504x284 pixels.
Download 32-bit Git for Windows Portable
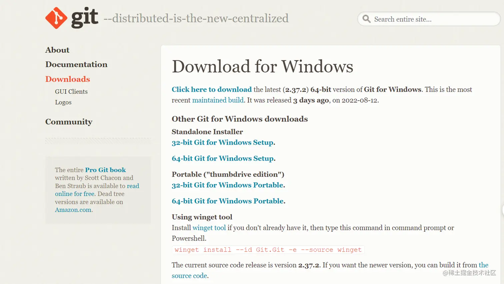point(228,185)
